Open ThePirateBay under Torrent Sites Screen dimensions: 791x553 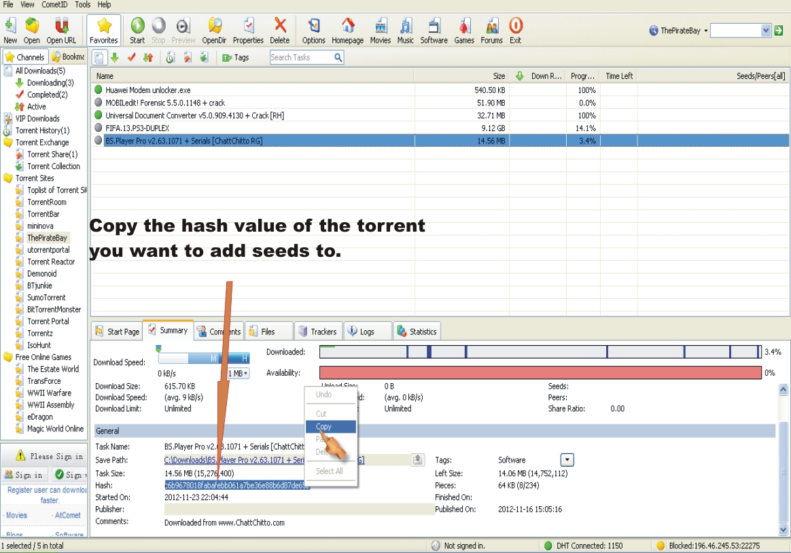47,238
